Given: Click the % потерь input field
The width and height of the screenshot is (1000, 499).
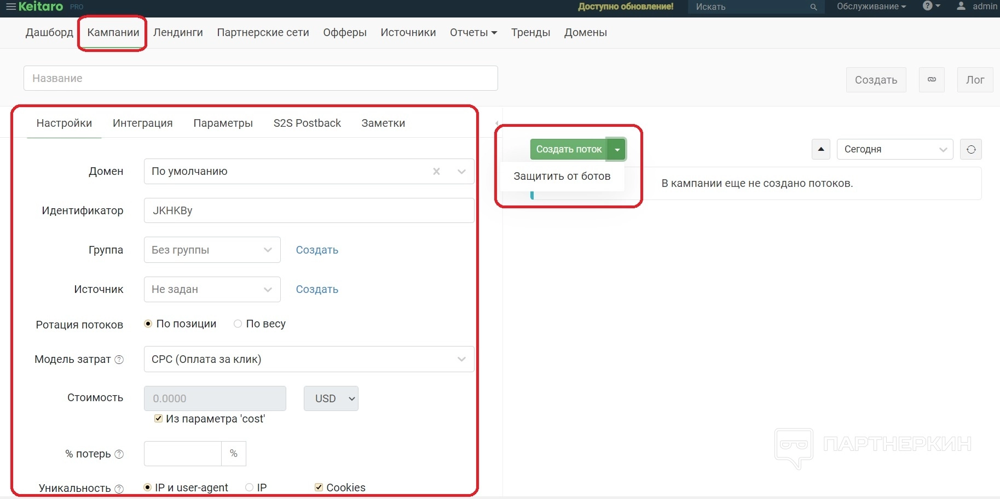Looking at the screenshot, I should tap(183, 454).
